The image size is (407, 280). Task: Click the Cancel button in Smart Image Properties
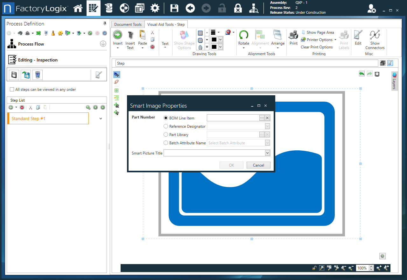click(x=258, y=165)
